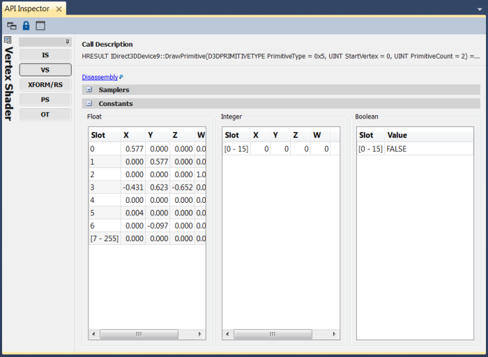
Task: Click the small icon next to Disassembly
Action: tap(121, 77)
